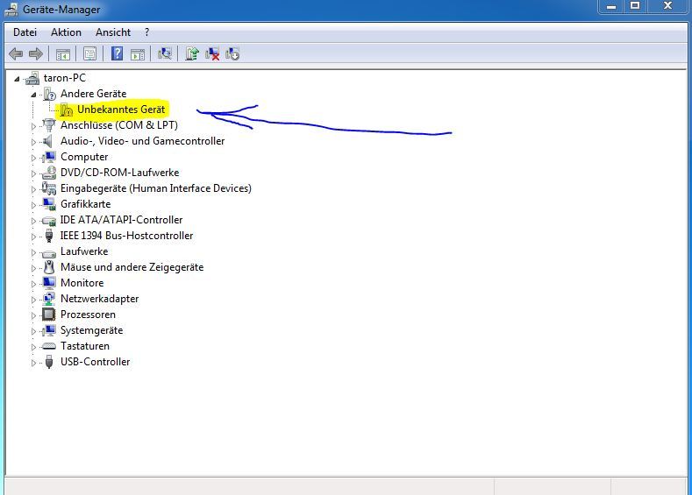Click the Eingabegeräte HID icon
Viewport: 692px width, 495px height.
pyautogui.click(x=49, y=188)
